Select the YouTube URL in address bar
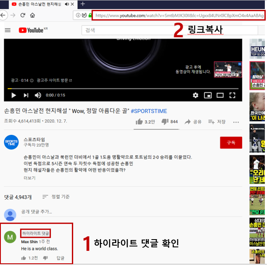This screenshot has height=265, width=267. coord(179,16)
